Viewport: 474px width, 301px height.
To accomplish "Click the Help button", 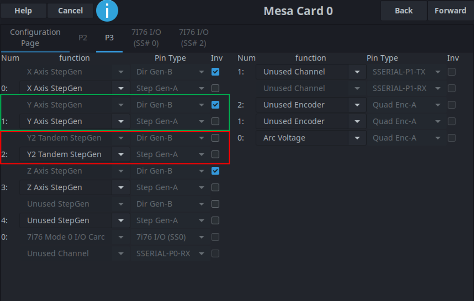I will click(x=23, y=11).
